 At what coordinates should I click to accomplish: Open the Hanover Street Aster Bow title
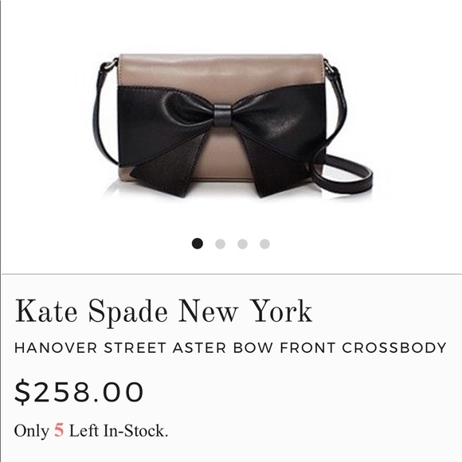(x=230, y=347)
